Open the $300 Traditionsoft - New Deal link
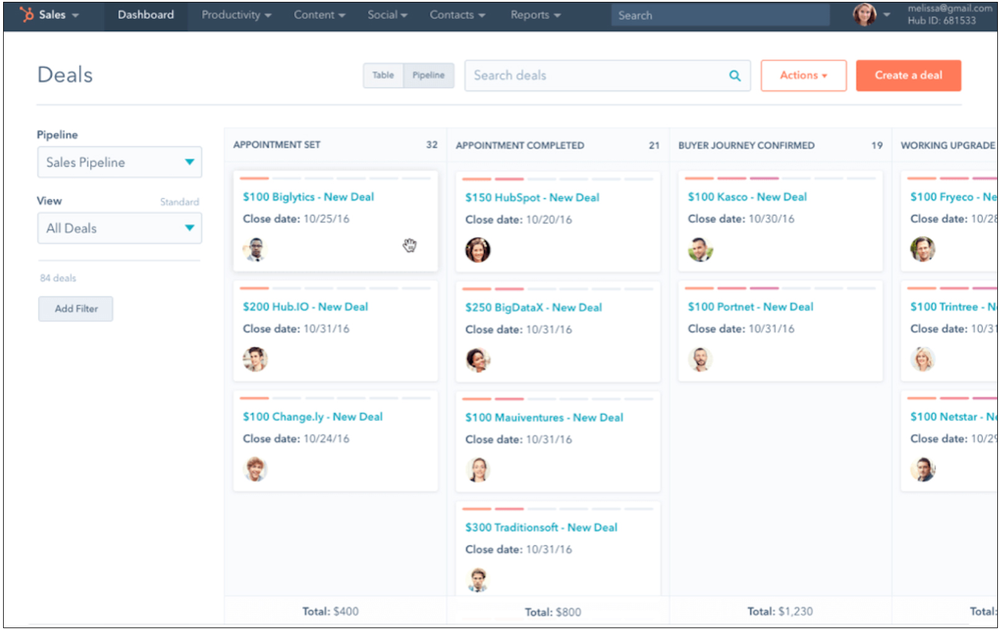The image size is (1001, 630). pos(542,527)
